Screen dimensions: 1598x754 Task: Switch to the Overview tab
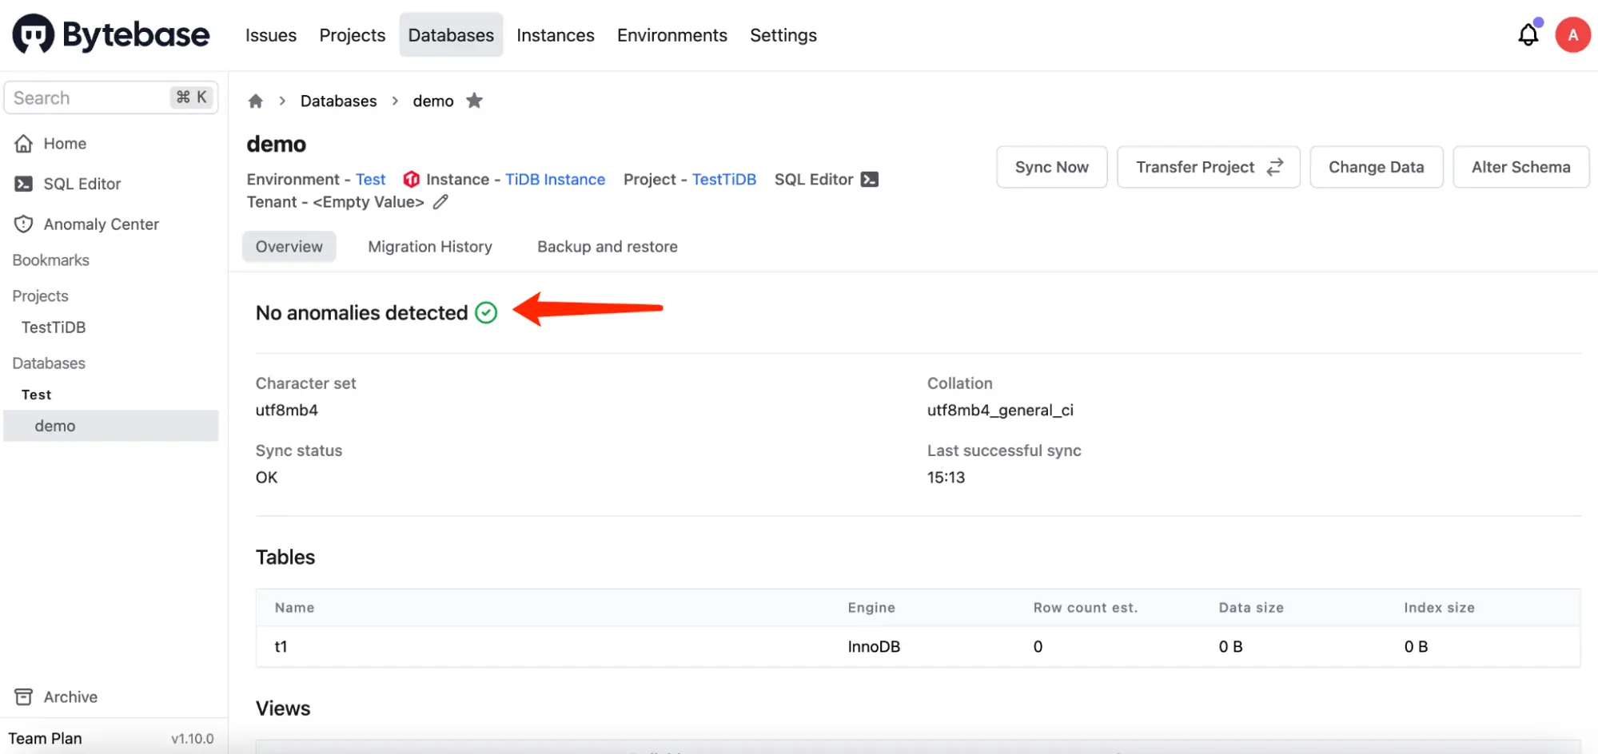289,247
